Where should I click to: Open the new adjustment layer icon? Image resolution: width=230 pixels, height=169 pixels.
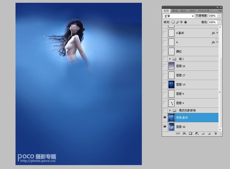[197, 134]
